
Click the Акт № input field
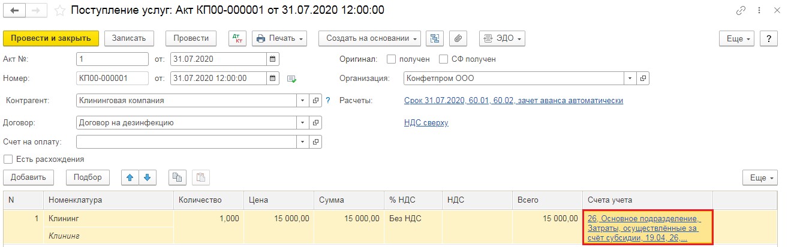[x=113, y=59]
